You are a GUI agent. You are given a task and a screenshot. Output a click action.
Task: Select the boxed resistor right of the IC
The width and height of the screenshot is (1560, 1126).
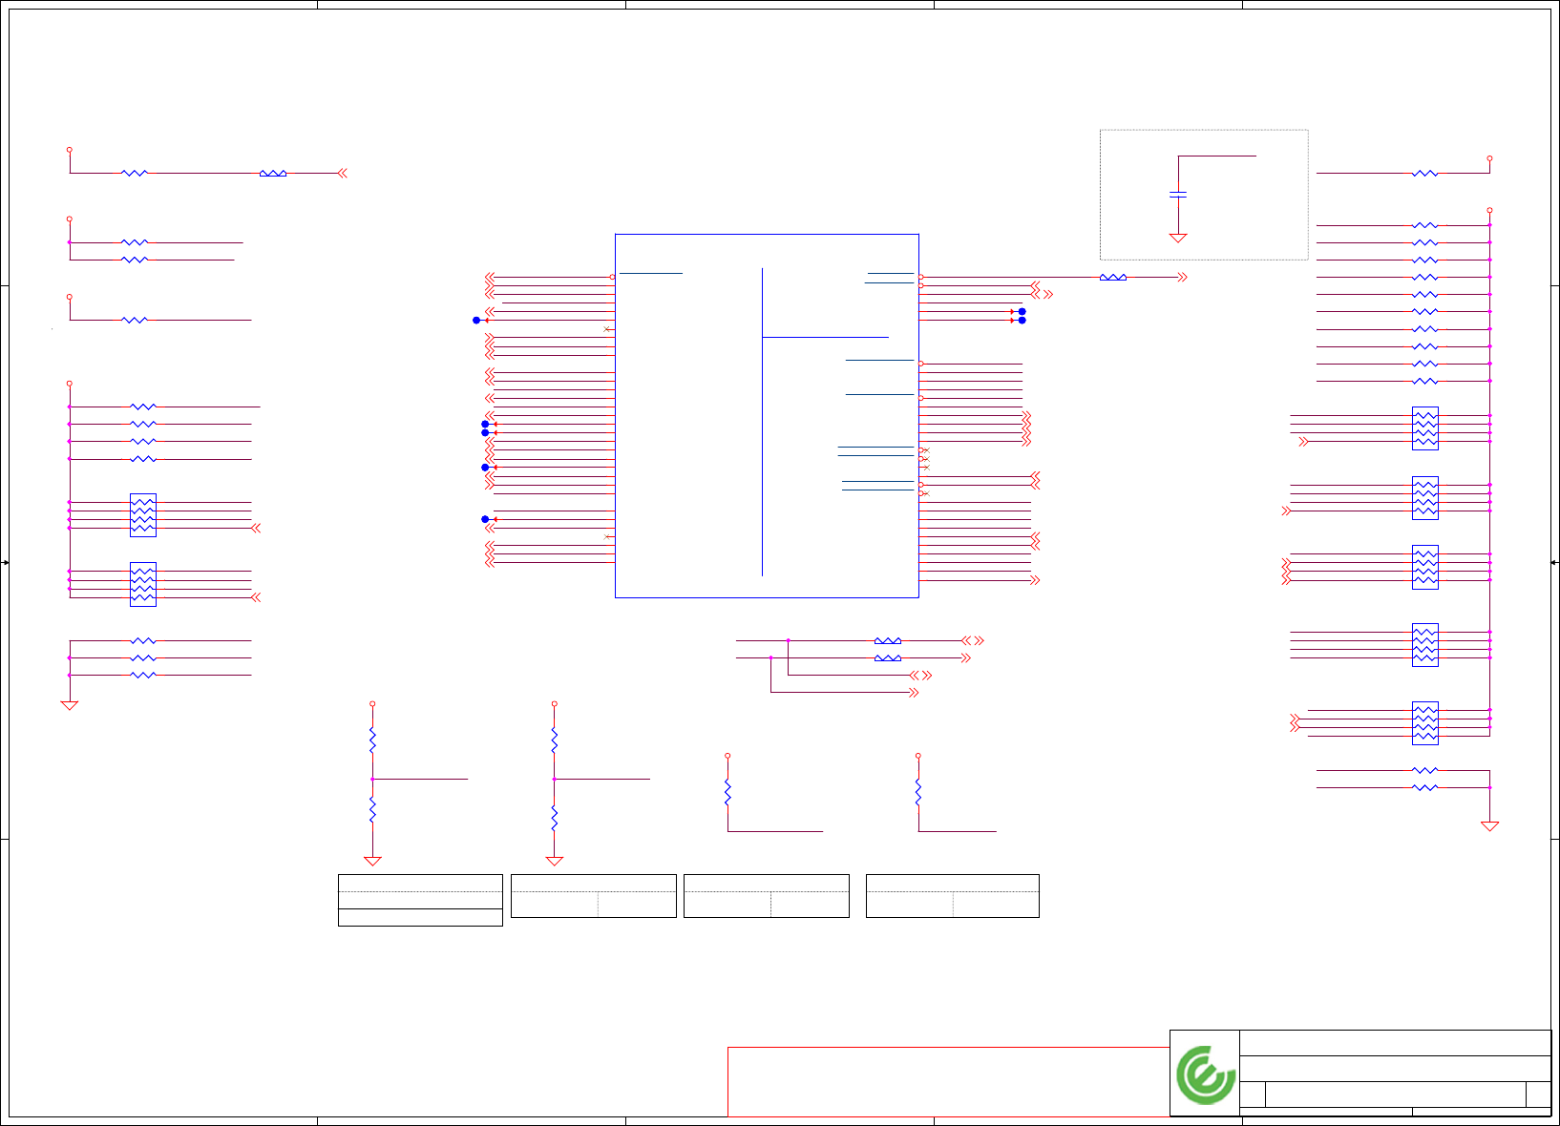1113,278
